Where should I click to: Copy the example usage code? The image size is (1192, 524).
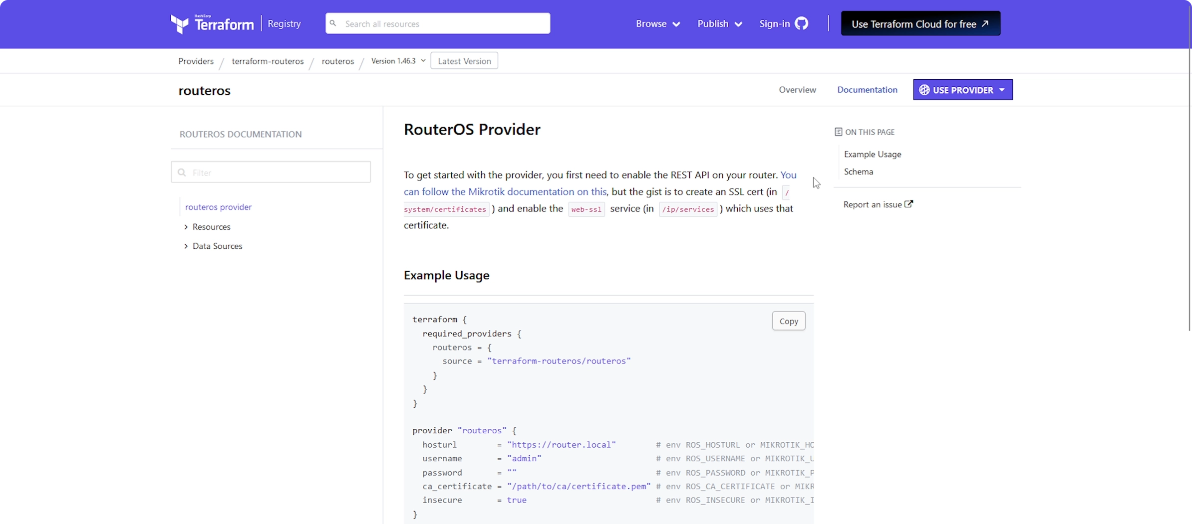pos(788,321)
